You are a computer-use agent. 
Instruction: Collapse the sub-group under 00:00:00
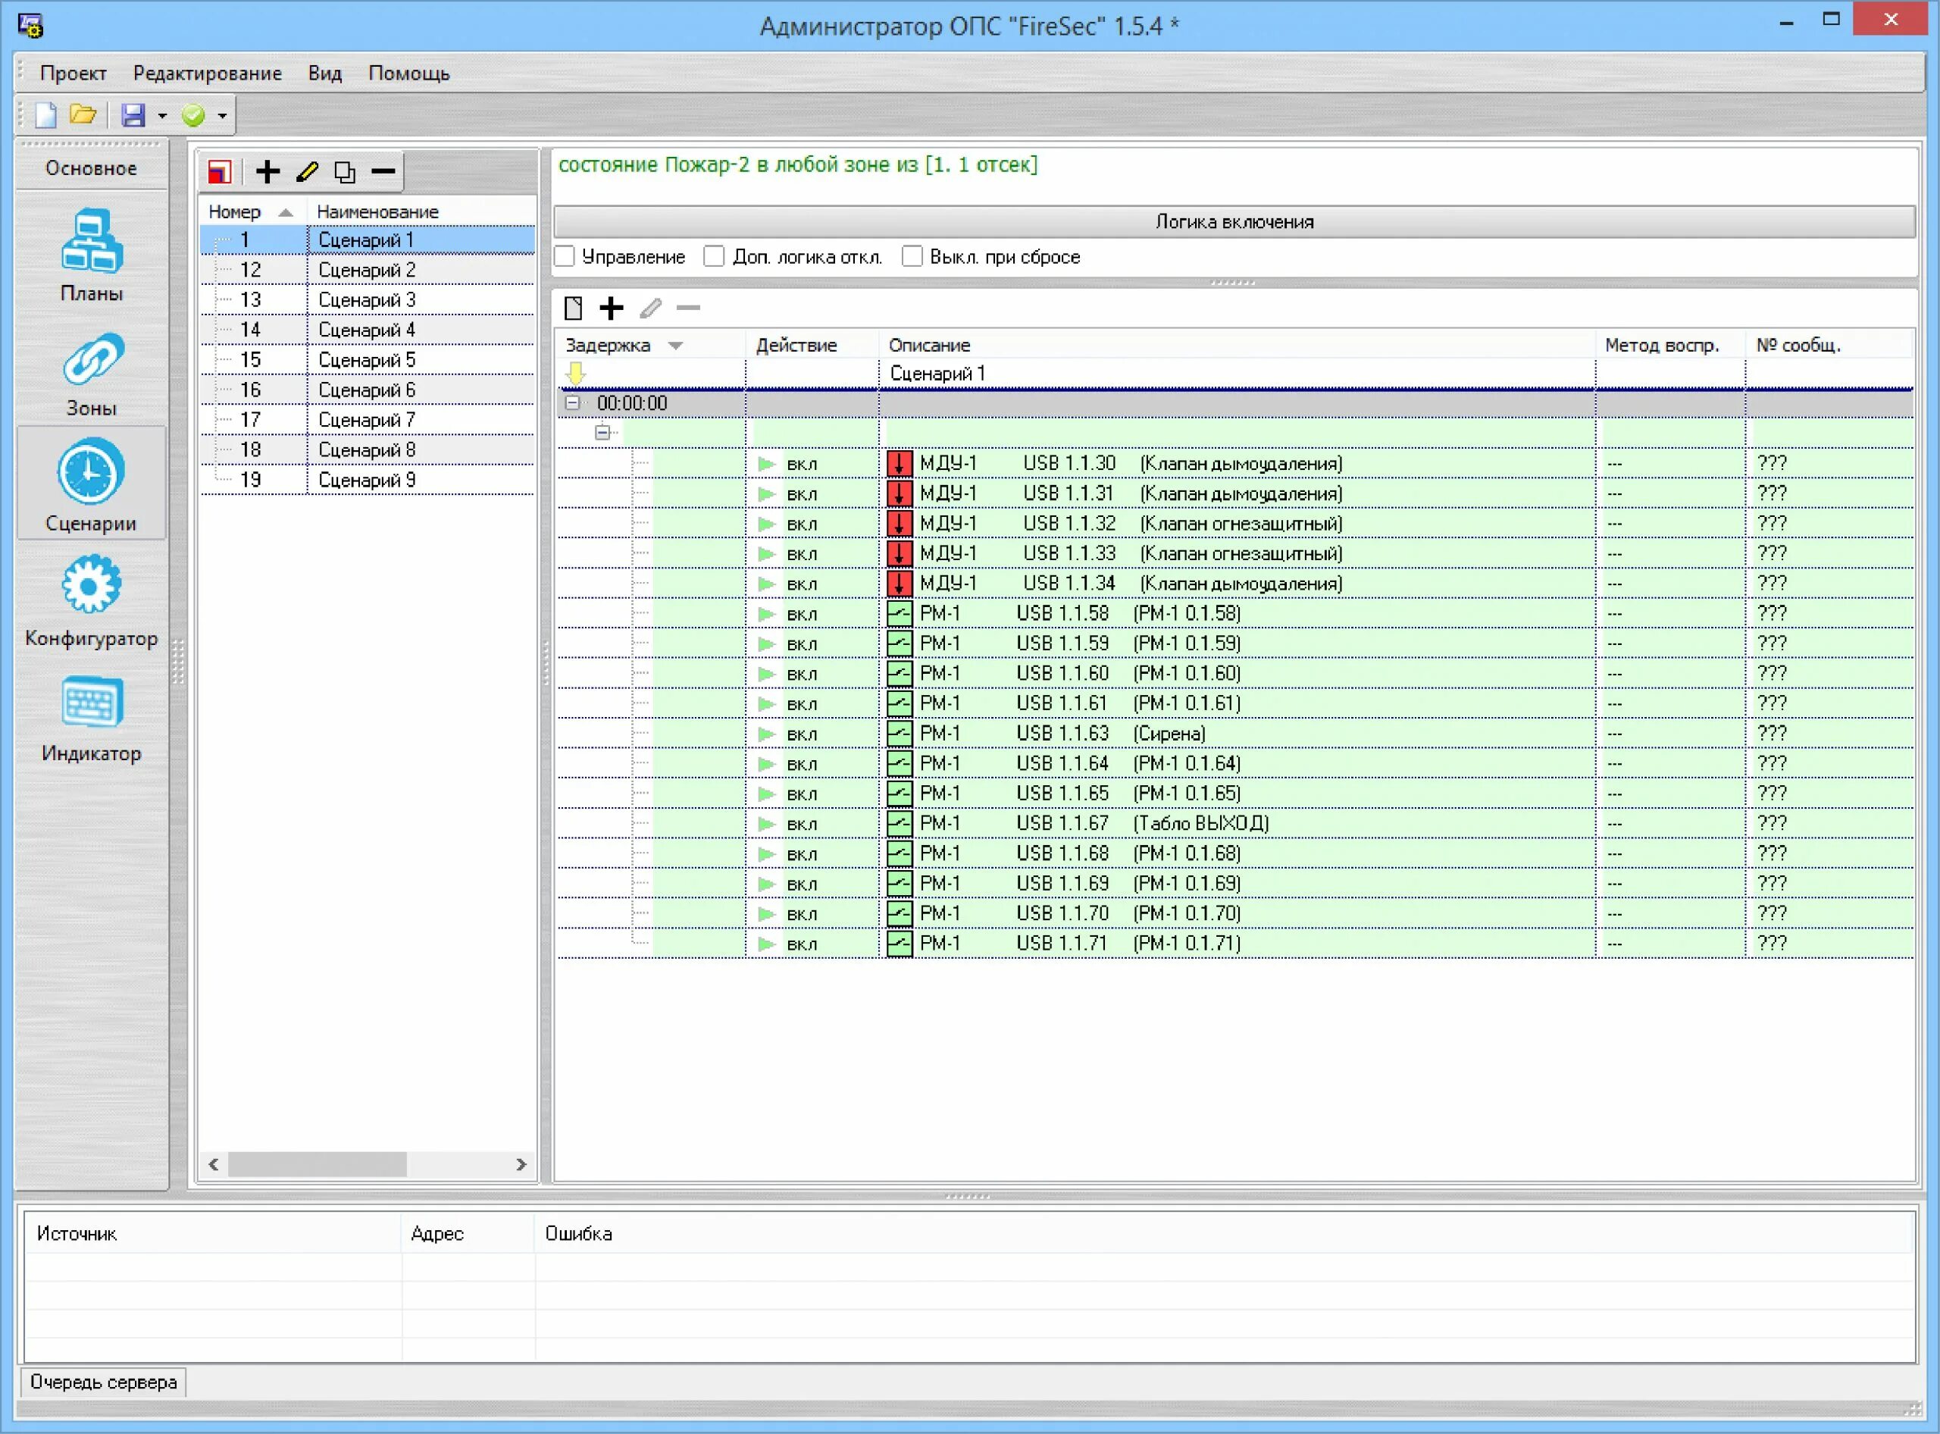pos(603,432)
